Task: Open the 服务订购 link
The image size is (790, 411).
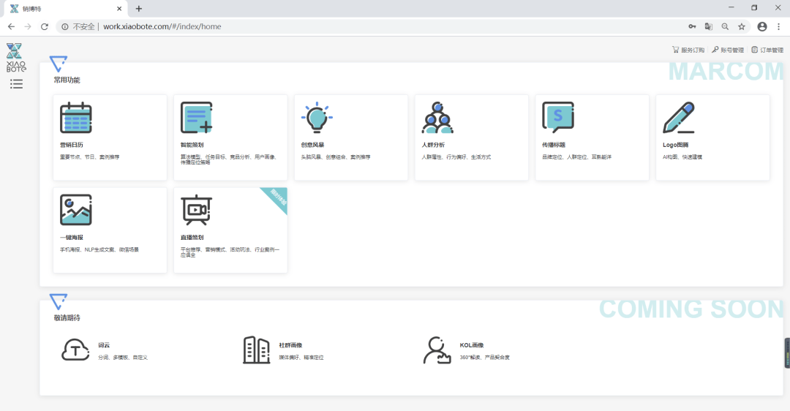Action: [x=693, y=50]
